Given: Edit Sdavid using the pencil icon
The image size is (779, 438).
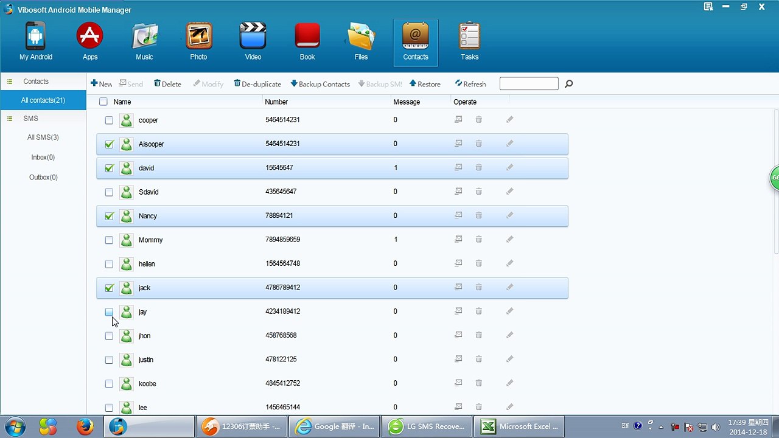Looking at the screenshot, I should point(510,192).
